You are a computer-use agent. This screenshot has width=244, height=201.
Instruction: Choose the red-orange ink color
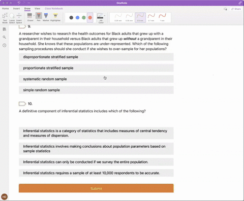pos(90,17)
